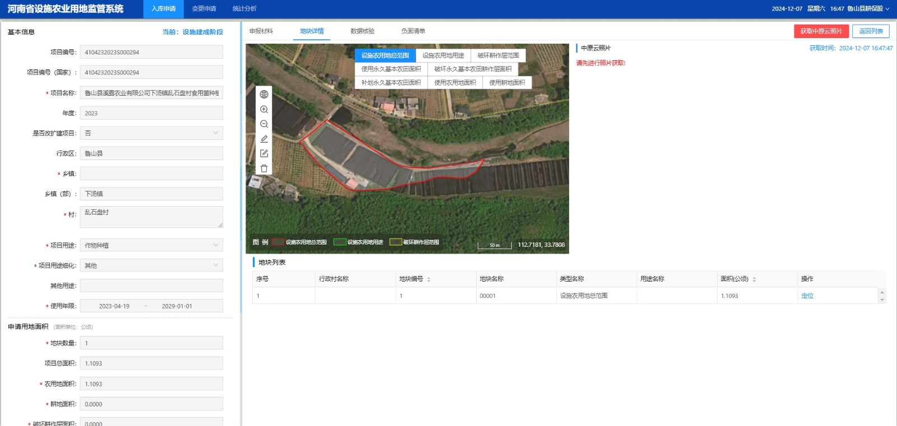
Task: Open the 变更申请 top menu
Action: 204,9
